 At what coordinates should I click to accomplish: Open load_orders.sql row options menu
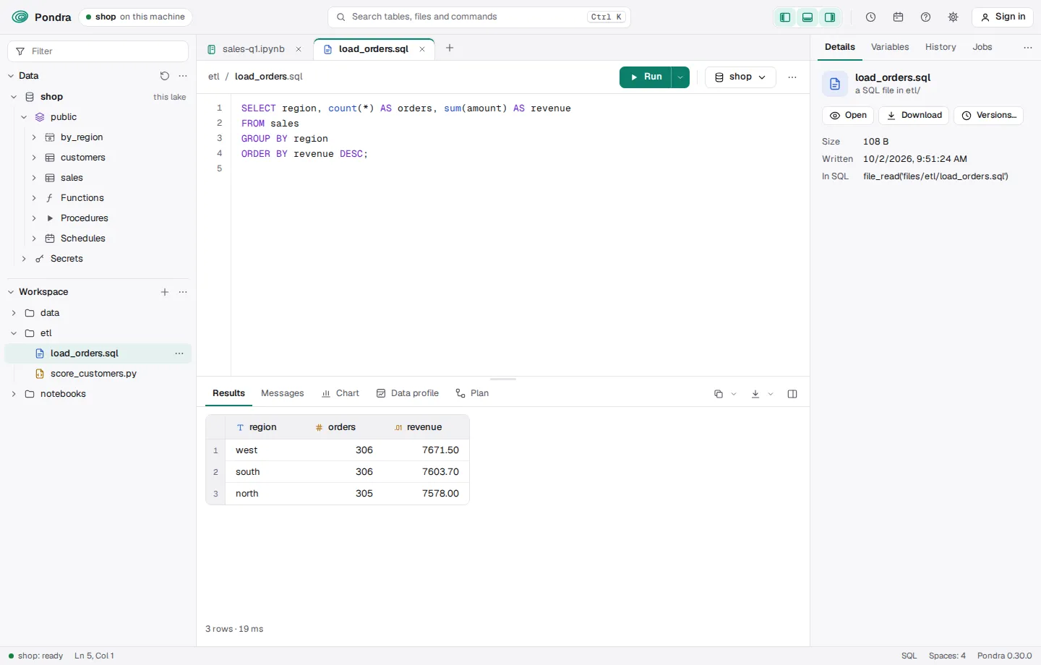[179, 353]
